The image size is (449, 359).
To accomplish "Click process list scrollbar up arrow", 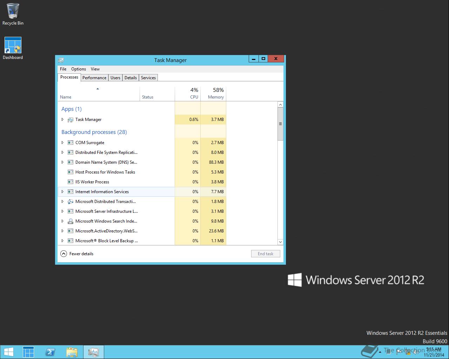I will click(280, 105).
